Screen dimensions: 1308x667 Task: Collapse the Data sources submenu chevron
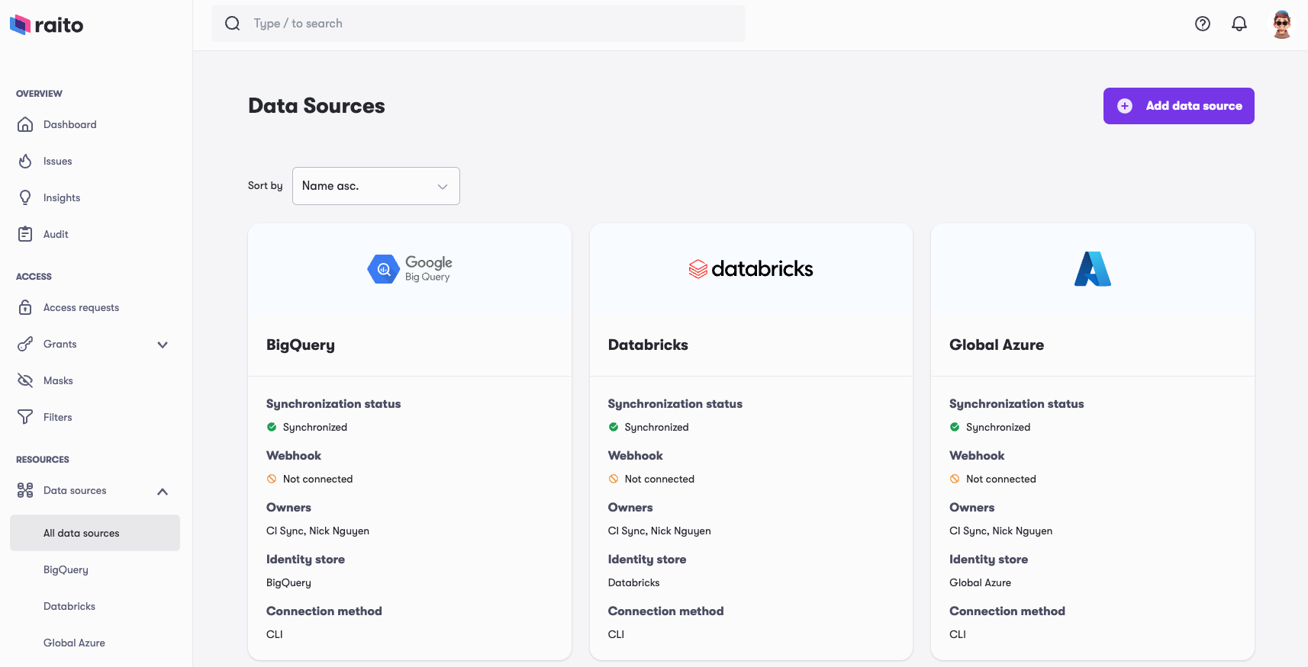tap(163, 492)
